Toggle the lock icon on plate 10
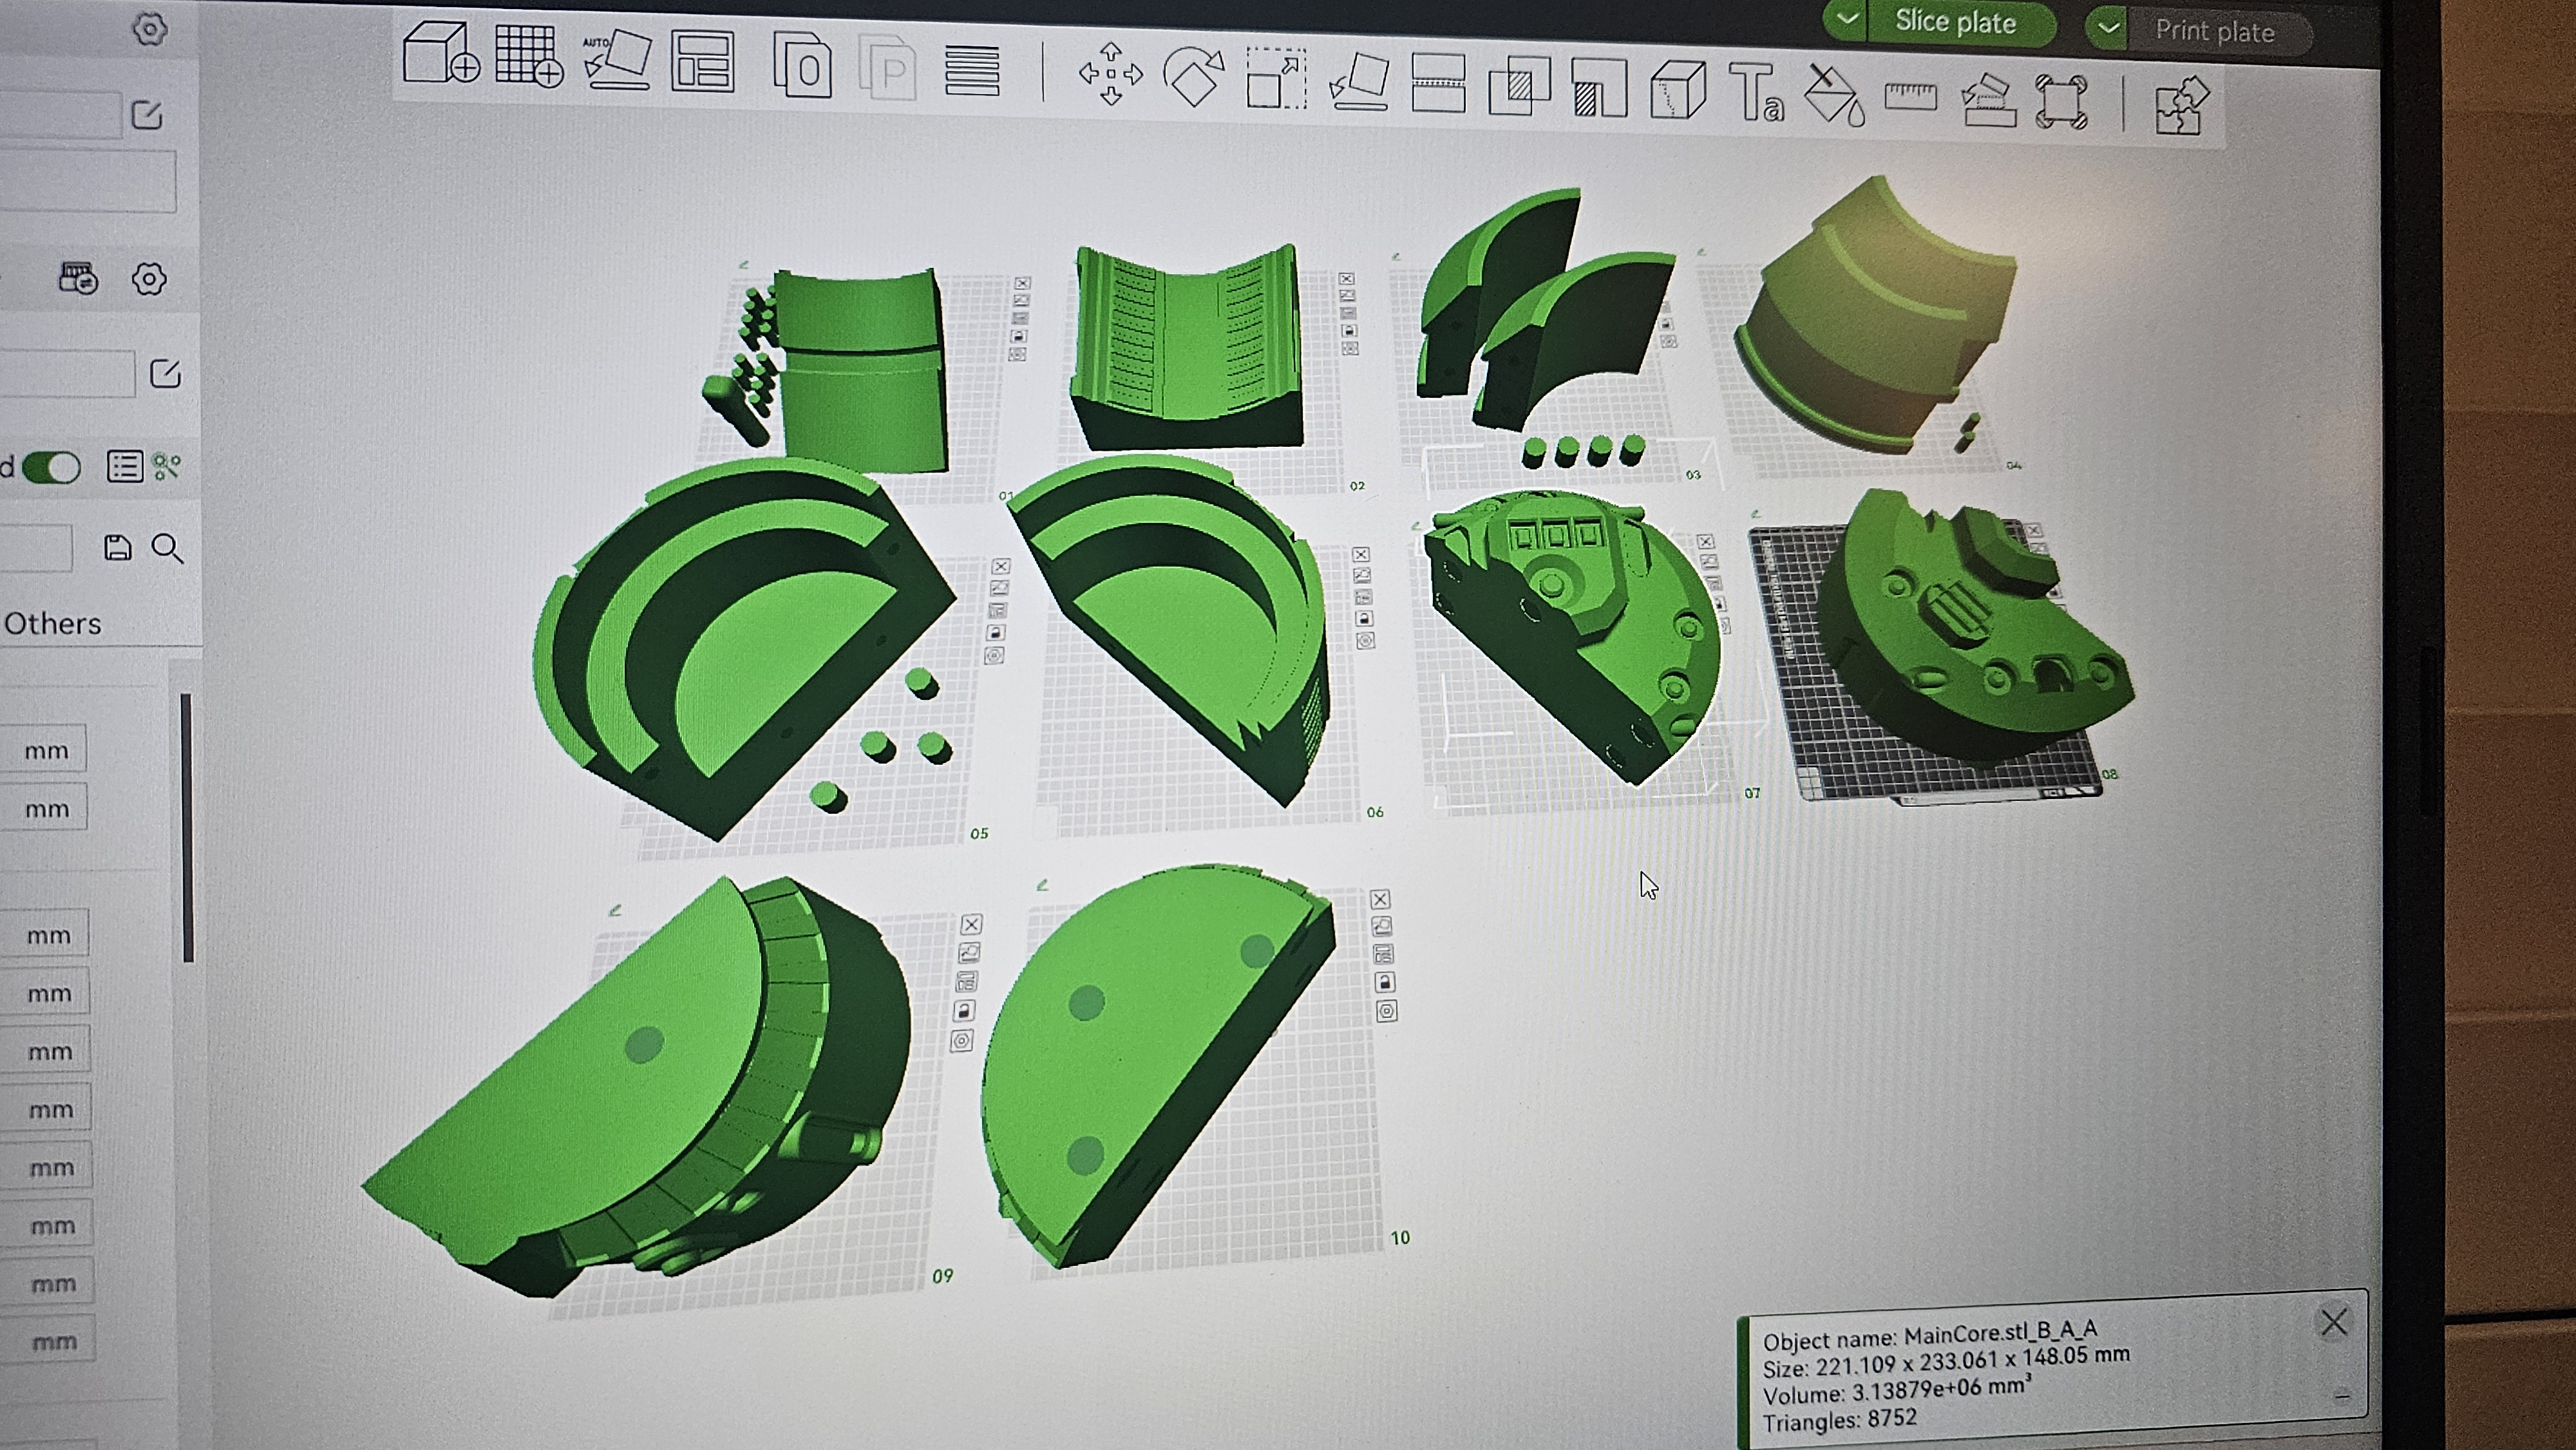Screen dimensions: 2576x1450 point(1385,983)
